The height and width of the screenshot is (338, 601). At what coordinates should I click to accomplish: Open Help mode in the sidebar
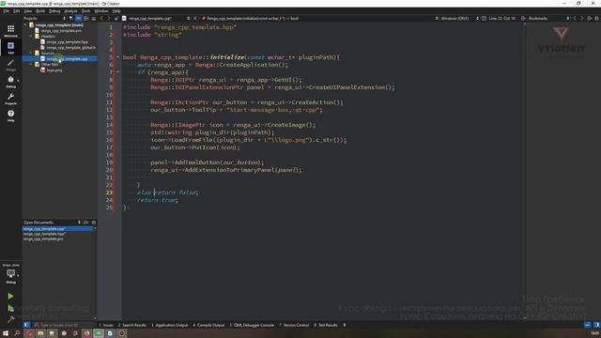tap(10, 115)
